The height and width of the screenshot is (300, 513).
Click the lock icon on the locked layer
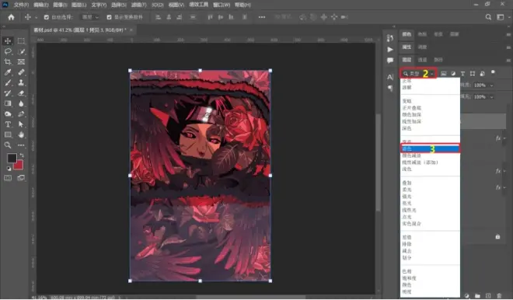click(497, 236)
